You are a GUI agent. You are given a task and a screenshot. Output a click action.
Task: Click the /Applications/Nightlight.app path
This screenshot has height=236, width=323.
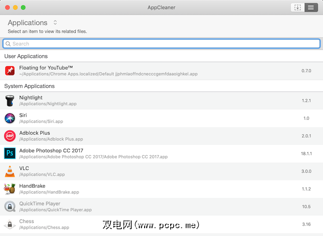48,104
